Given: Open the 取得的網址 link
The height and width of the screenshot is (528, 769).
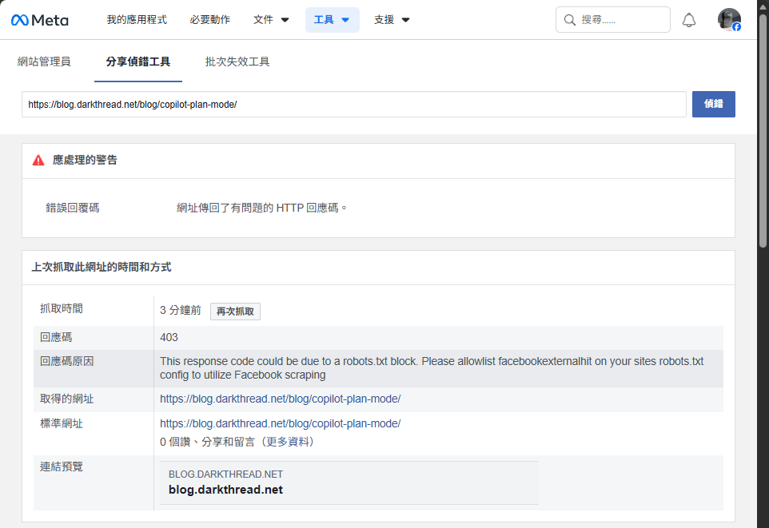Looking at the screenshot, I should (x=280, y=399).
